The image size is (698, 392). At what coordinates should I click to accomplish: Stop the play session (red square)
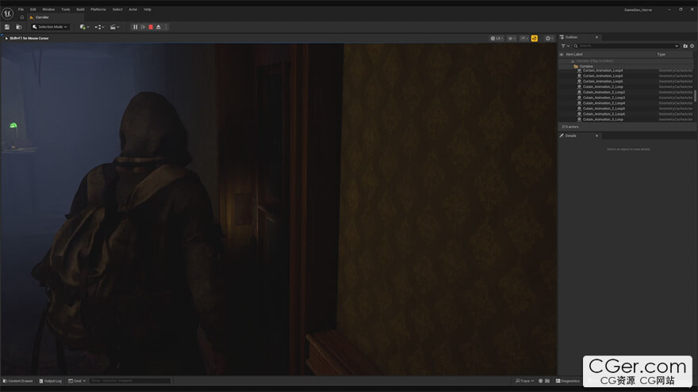pyautogui.click(x=151, y=27)
